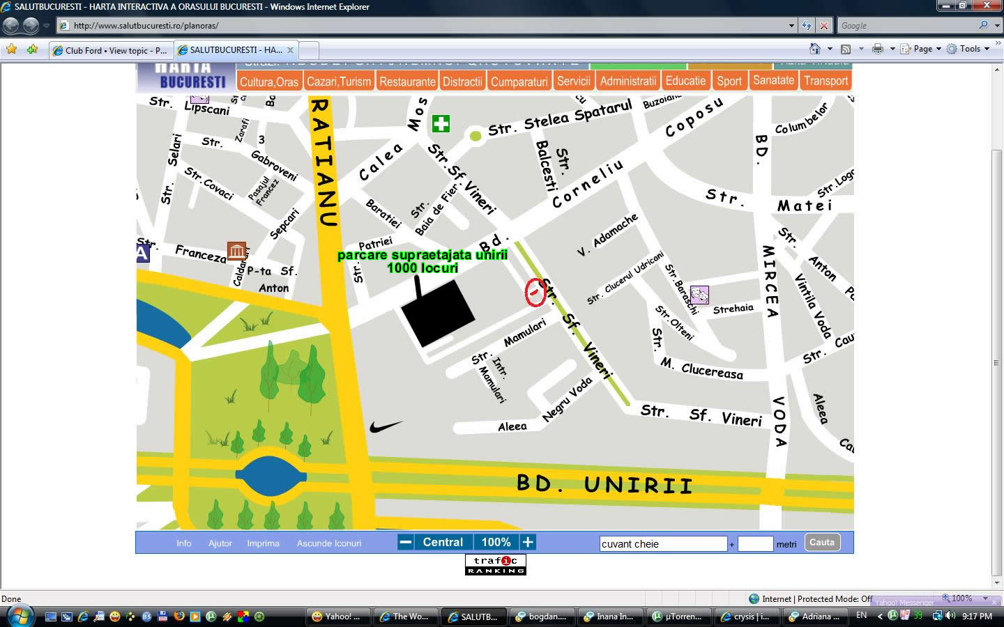Open µTorrent from the taskbar
Viewport: 1004px width, 627px height.
(x=676, y=617)
